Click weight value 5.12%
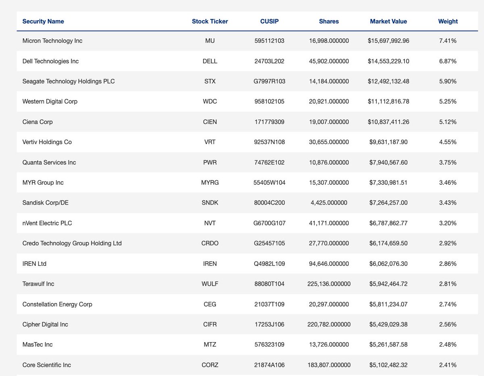484x376 pixels. (x=448, y=122)
